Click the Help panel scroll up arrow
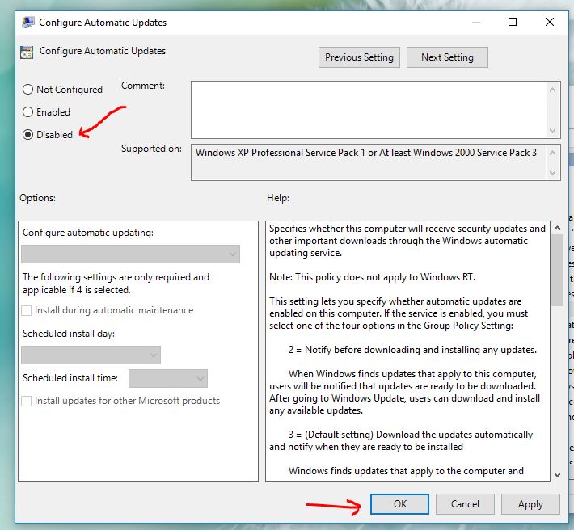 tap(557, 229)
